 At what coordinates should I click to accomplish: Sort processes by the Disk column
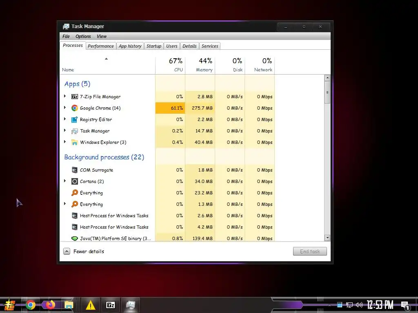(230, 65)
